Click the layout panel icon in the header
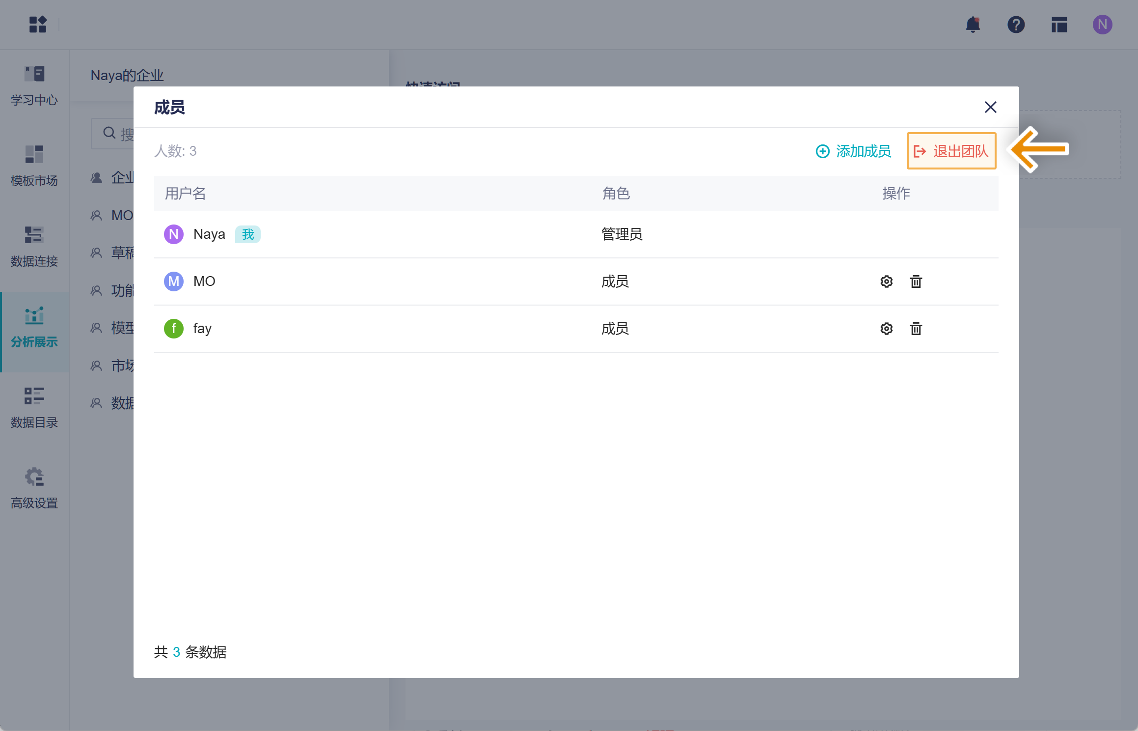 (1059, 25)
